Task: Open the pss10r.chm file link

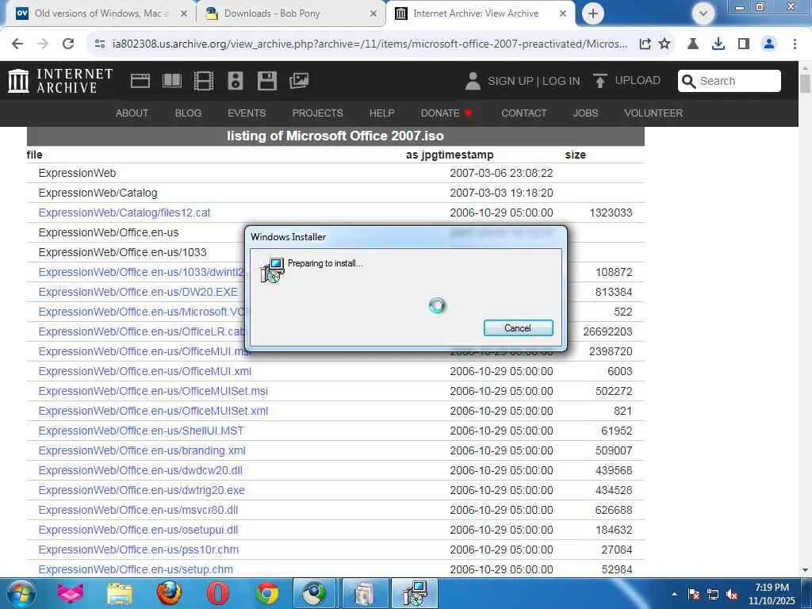Action: (138, 550)
